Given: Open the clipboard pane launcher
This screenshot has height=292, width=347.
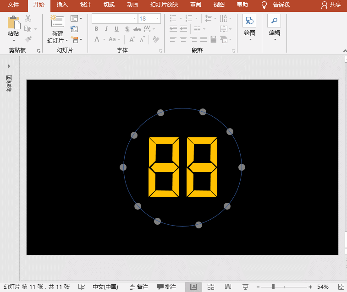Looking at the screenshot, I should [x=39, y=51].
